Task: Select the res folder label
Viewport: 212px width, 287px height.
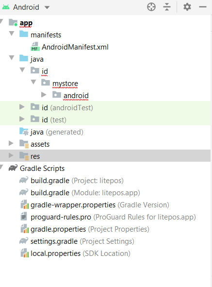Action: click(35, 156)
